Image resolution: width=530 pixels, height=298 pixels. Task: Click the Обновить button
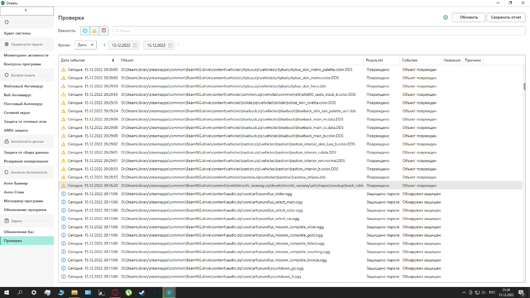pyautogui.click(x=469, y=18)
